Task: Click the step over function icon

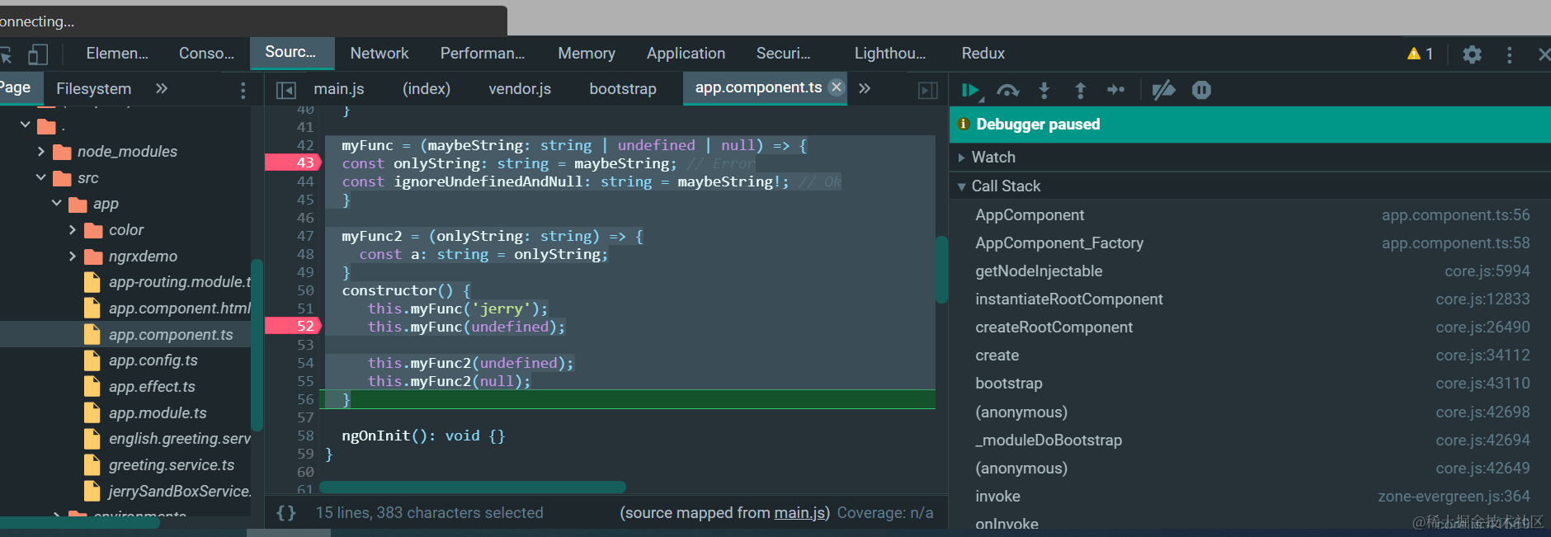Action: tap(1007, 90)
